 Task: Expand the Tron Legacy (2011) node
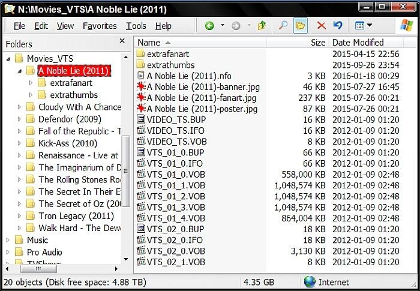coord(19,216)
